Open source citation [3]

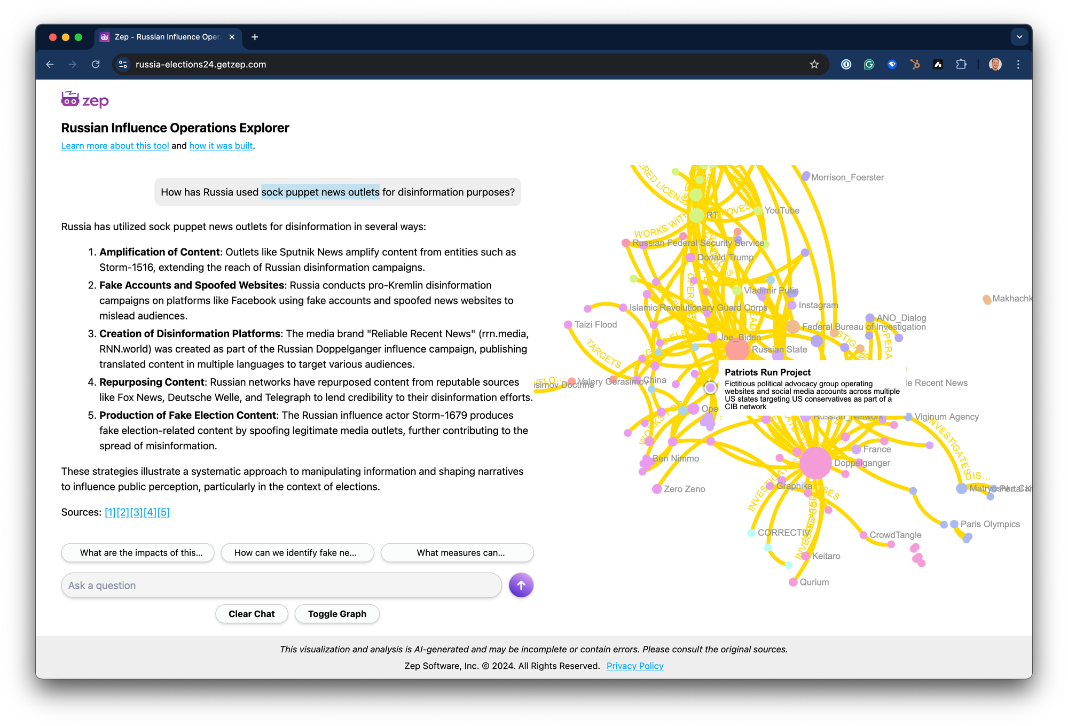[137, 512]
